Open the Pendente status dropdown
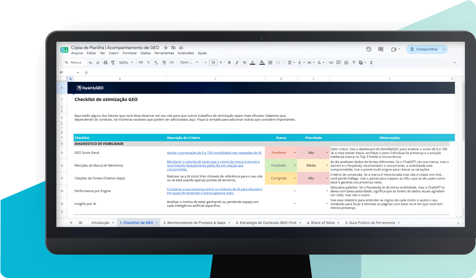 295,153
